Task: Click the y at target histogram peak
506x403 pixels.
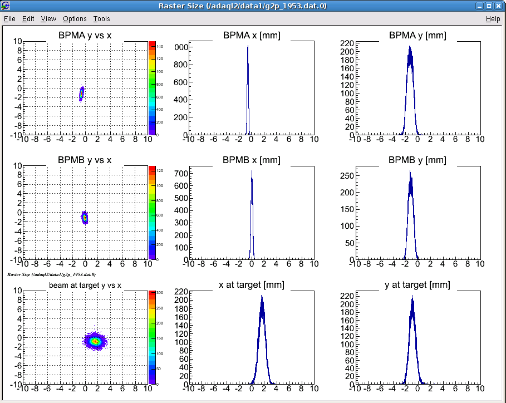Action: (412, 340)
